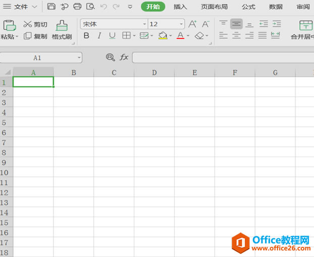Open font color dropdown arrow
The image size is (314, 257).
(x=188, y=36)
